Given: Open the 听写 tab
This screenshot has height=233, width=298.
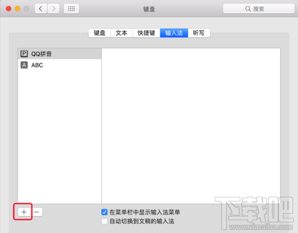Looking at the screenshot, I should pos(198,33).
